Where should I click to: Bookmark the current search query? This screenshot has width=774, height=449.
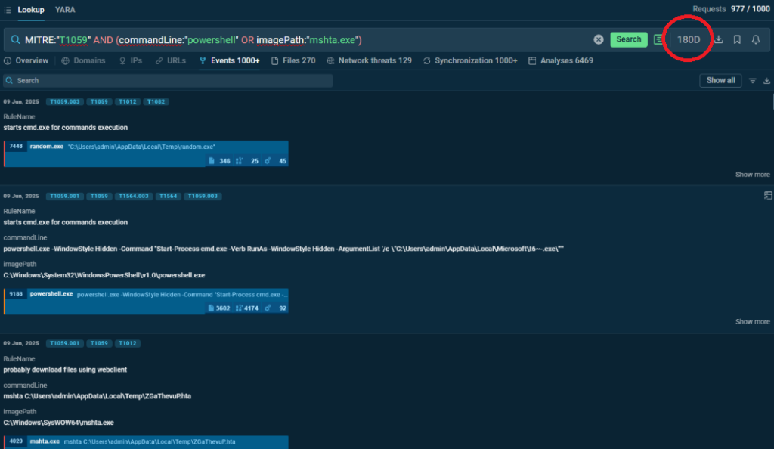tap(737, 39)
